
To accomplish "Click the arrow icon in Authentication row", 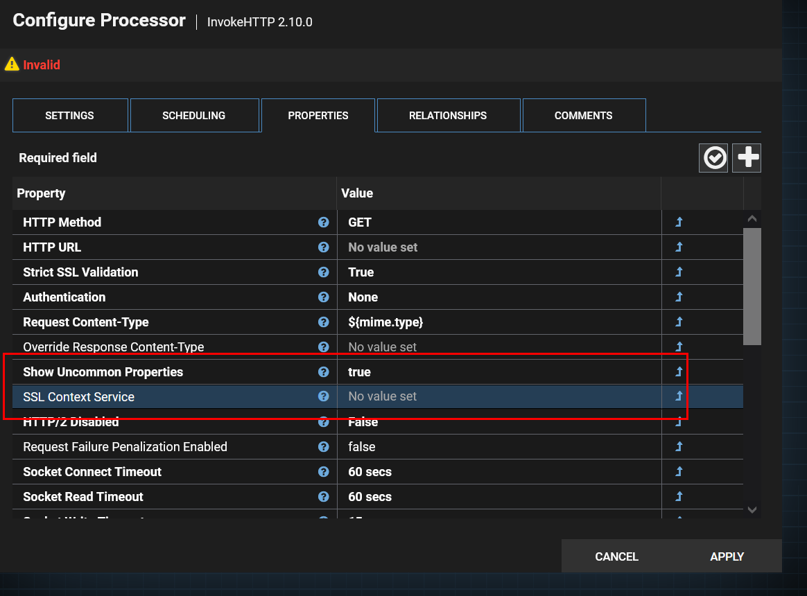I will coord(679,297).
